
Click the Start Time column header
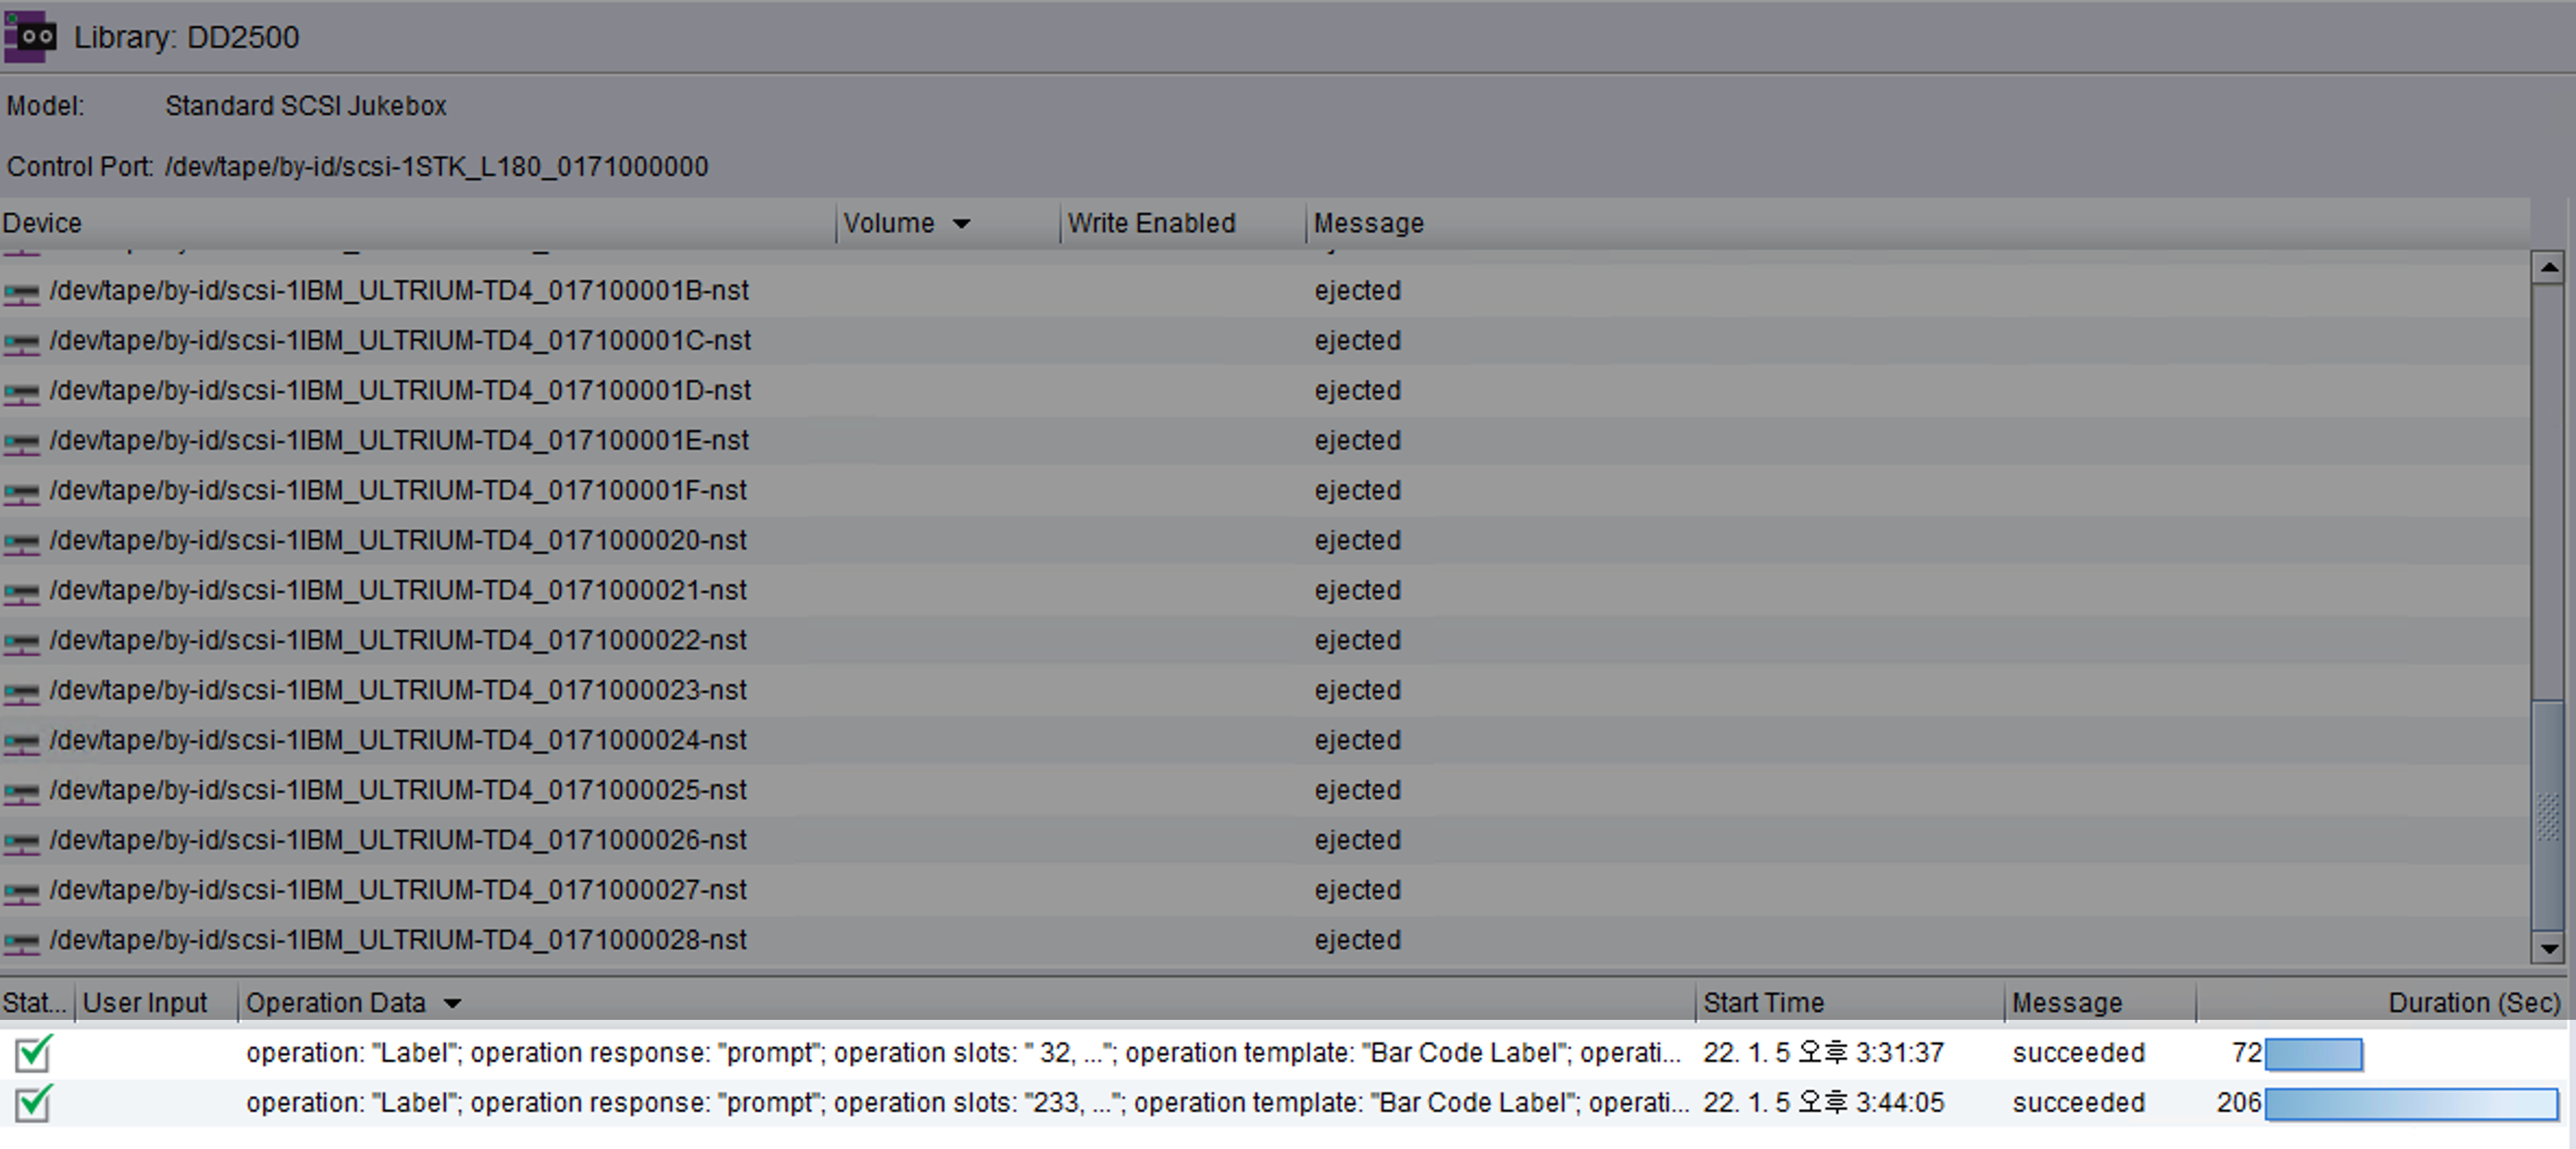coord(1763,1003)
